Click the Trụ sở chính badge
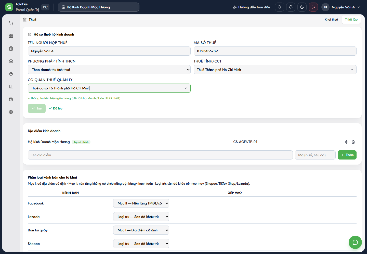The height and width of the screenshot is (254, 367). click(x=81, y=142)
